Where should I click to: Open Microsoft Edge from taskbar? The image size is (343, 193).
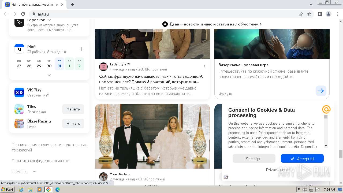pyautogui.click(x=57, y=190)
